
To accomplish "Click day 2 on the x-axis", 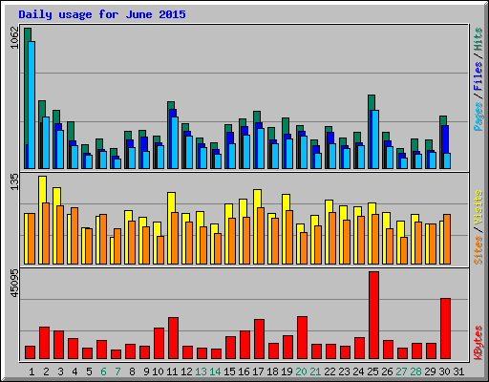I will tap(46, 371).
